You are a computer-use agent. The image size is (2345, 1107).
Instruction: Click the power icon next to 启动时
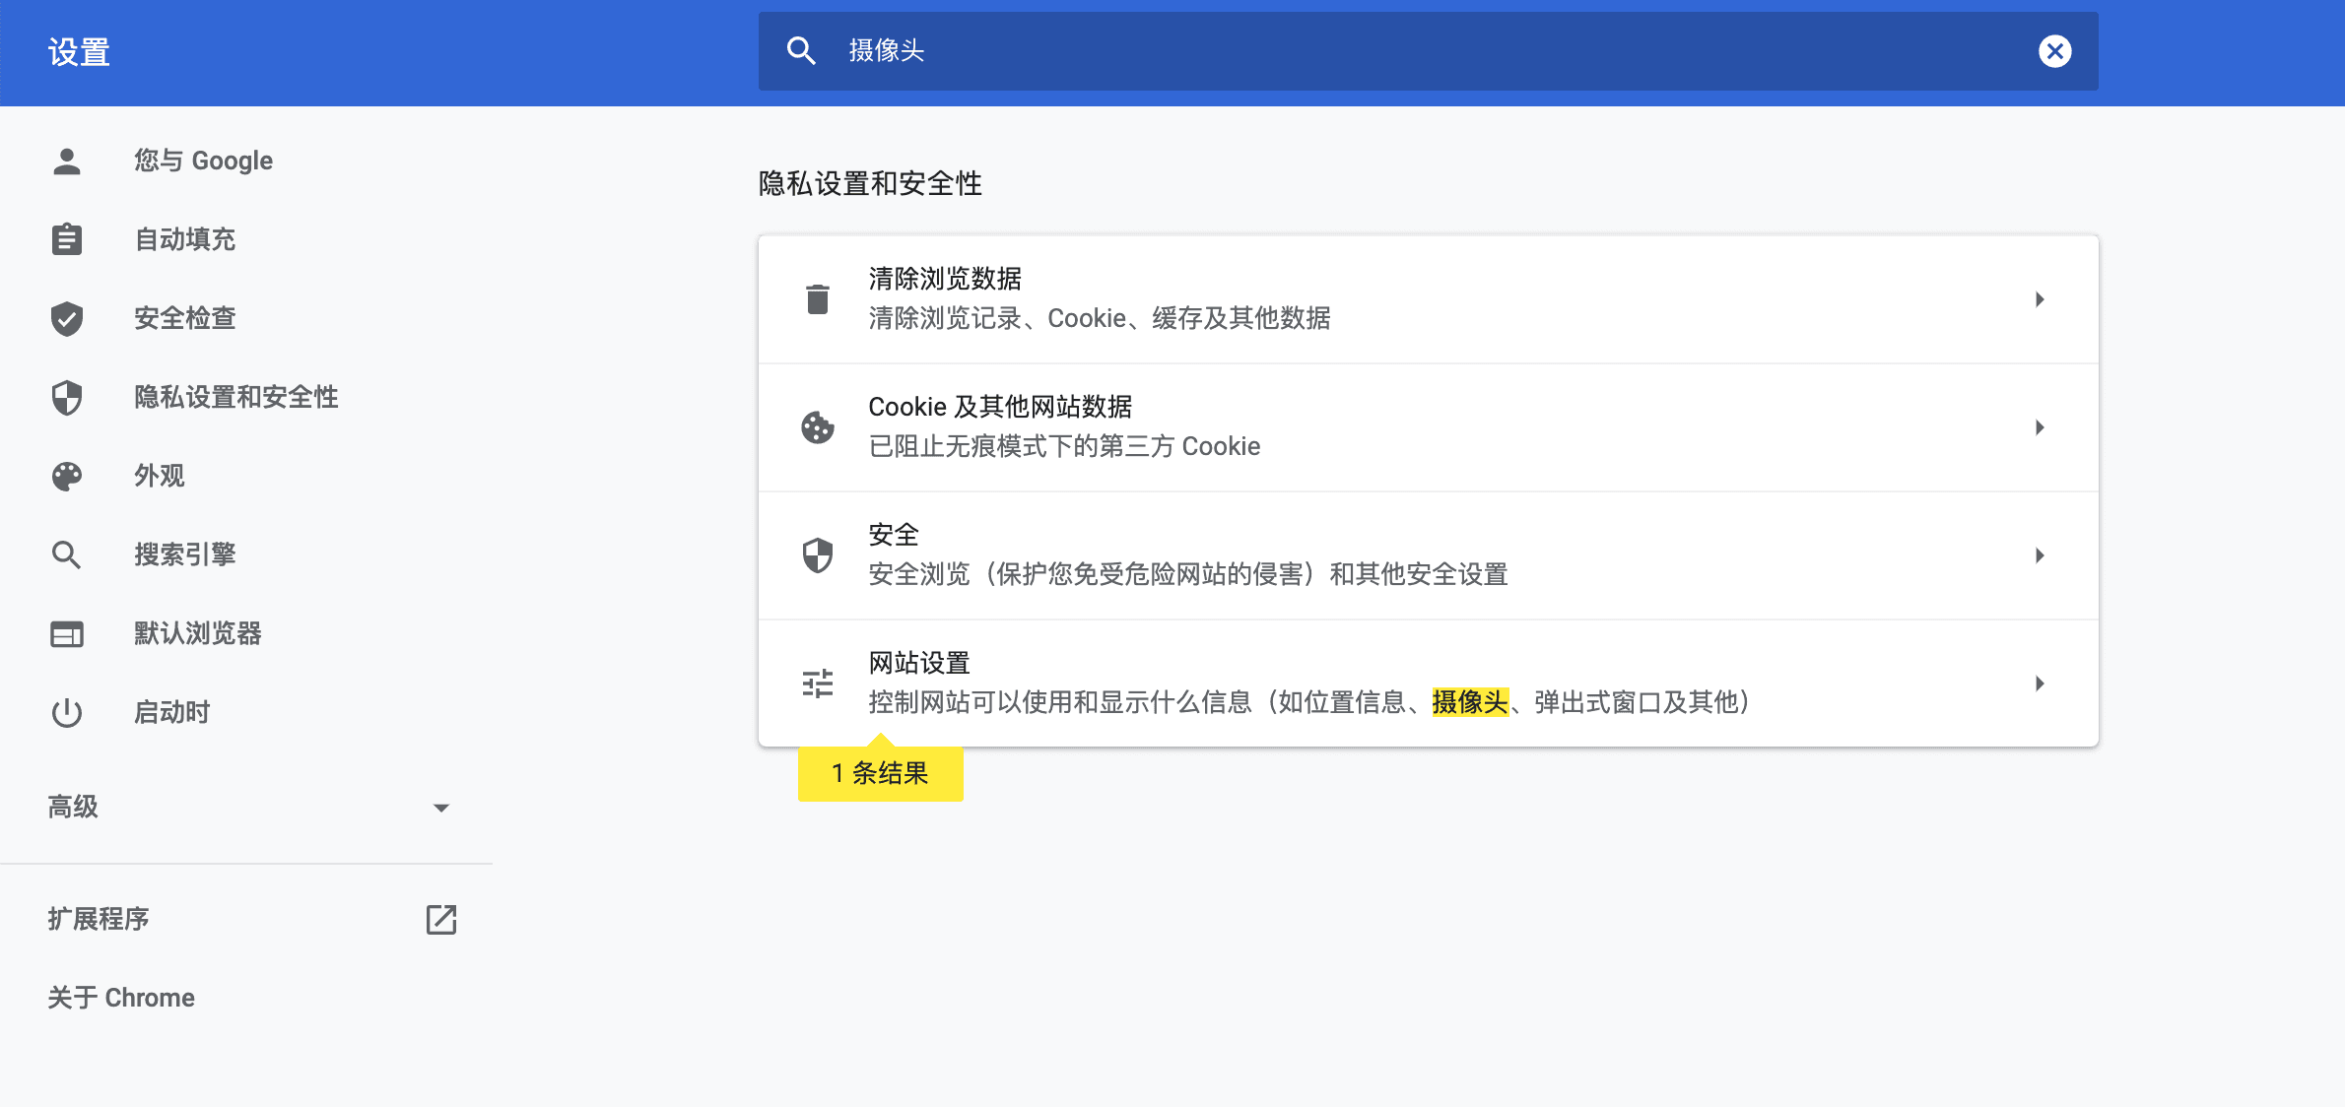point(66,712)
